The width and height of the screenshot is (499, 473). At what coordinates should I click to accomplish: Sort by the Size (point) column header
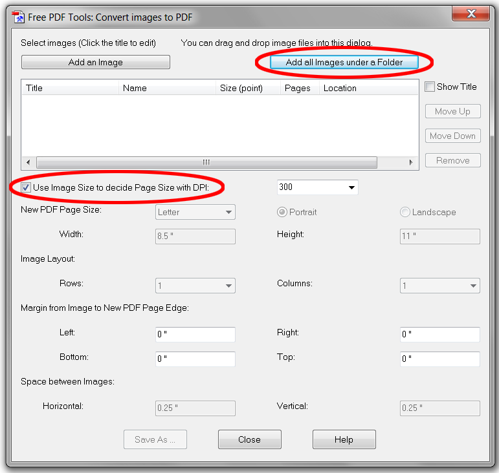tap(248, 88)
